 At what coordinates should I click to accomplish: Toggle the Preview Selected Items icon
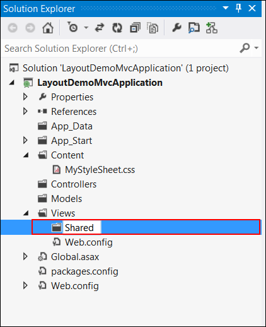[x=194, y=28]
